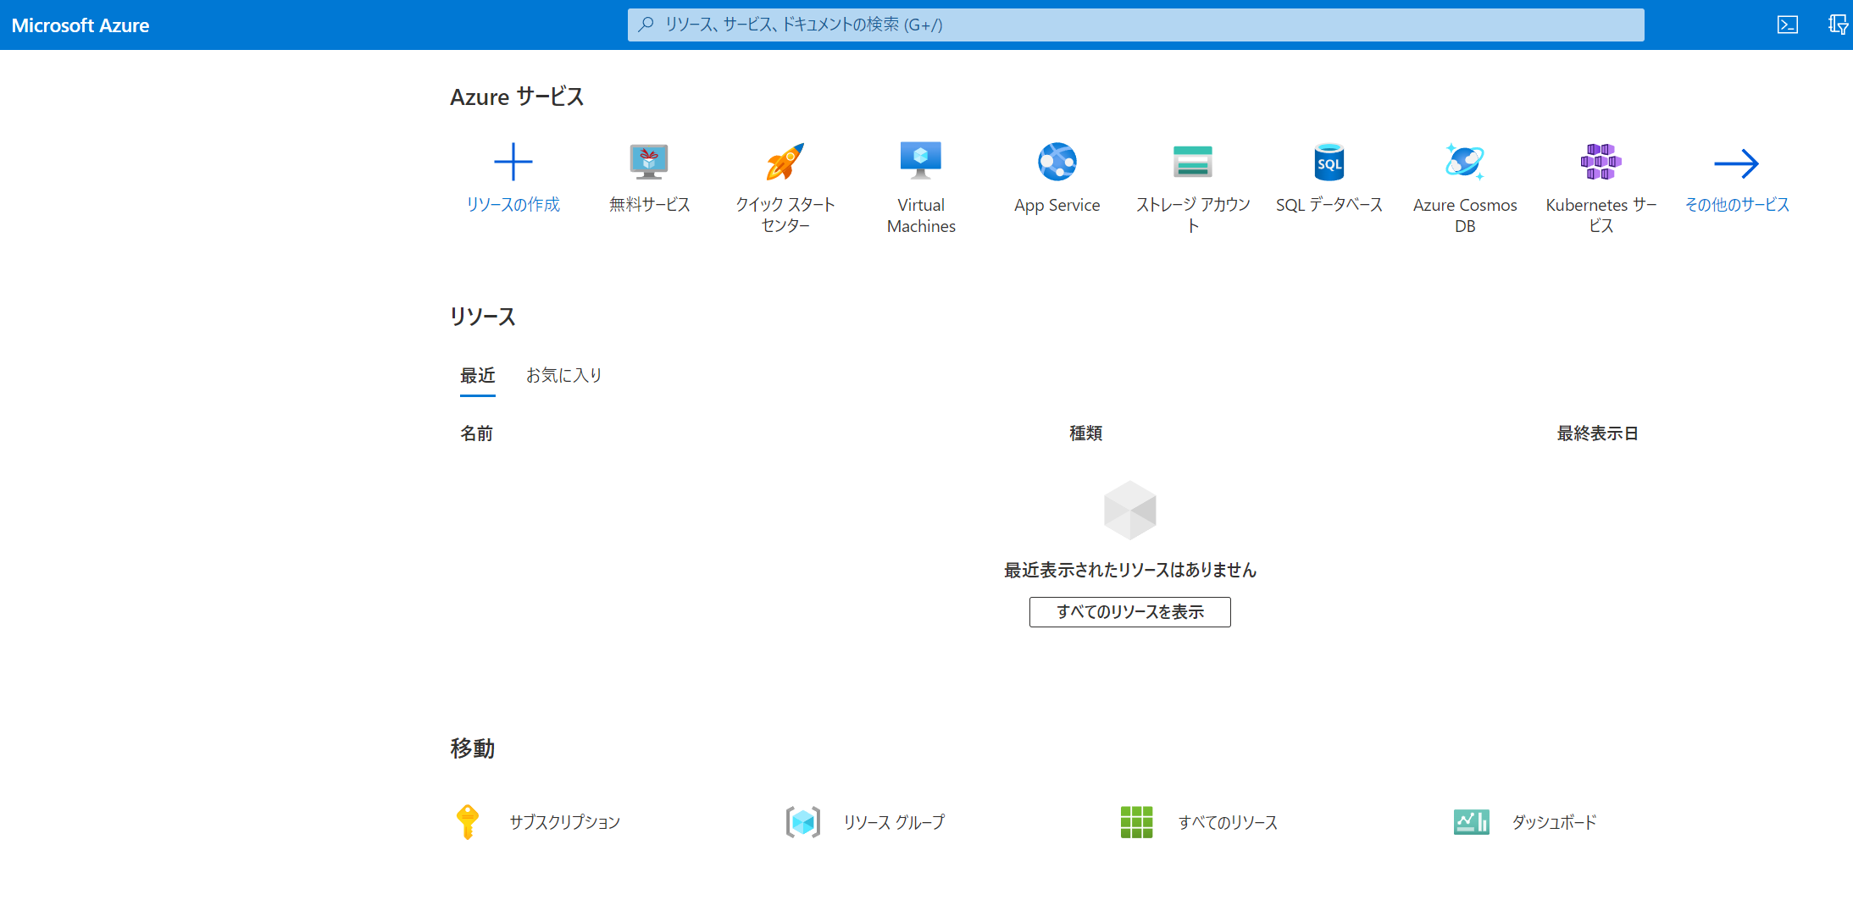Open the ダッシュボード link

[x=1554, y=822]
